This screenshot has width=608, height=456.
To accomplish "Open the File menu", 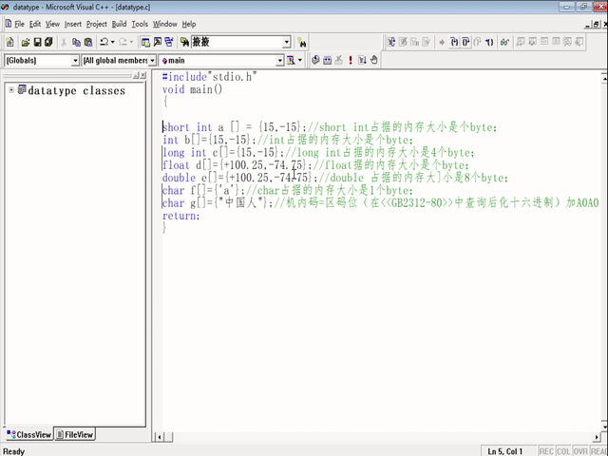I will point(19,24).
